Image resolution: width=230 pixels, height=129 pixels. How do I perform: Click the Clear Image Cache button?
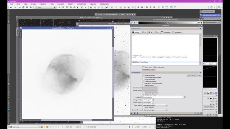(194, 76)
